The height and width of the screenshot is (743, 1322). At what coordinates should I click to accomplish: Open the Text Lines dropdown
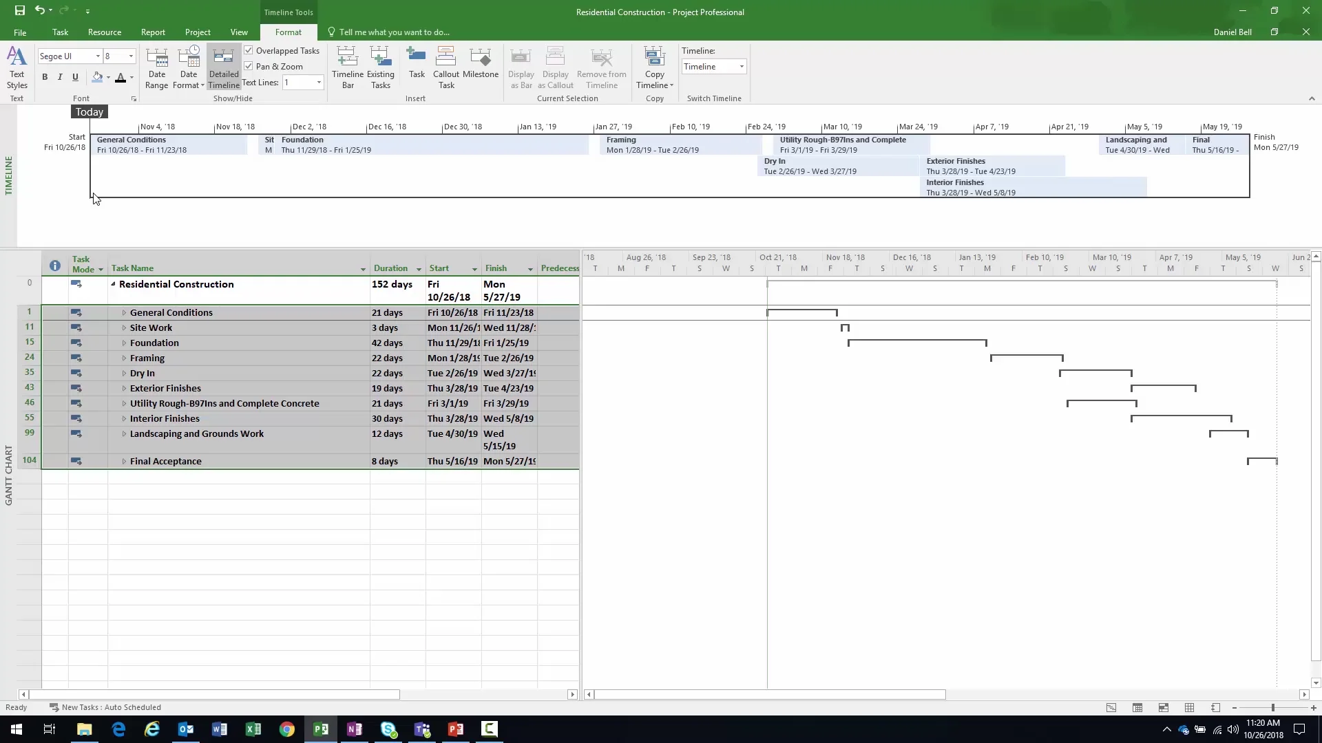click(319, 83)
